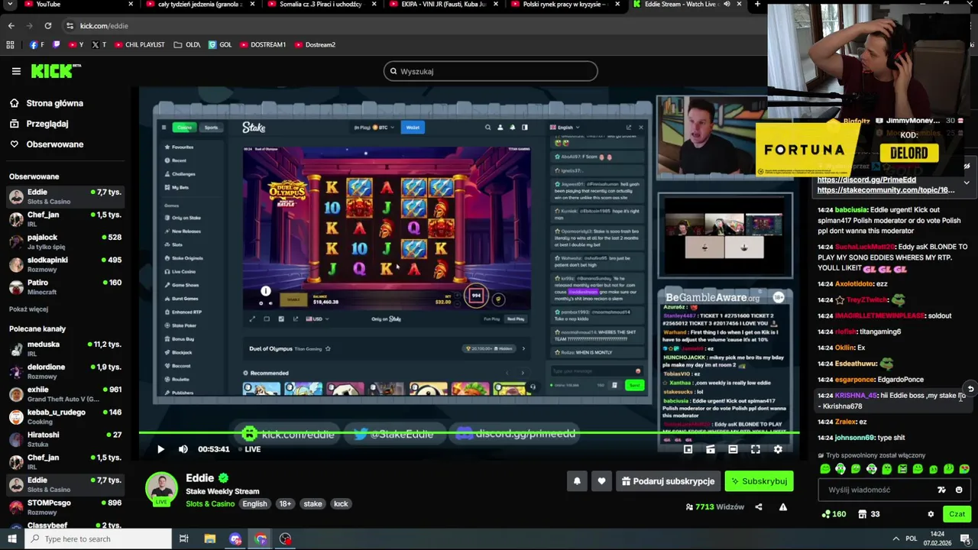The height and width of the screenshot is (550, 978).
Task: Open STOMPcsgo channel in sidebar
Action: coord(66,507)
